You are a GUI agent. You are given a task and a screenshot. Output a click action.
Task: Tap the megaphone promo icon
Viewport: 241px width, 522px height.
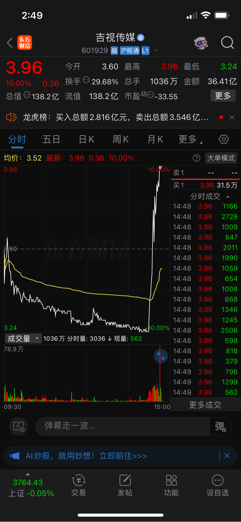tap(14, 456)
